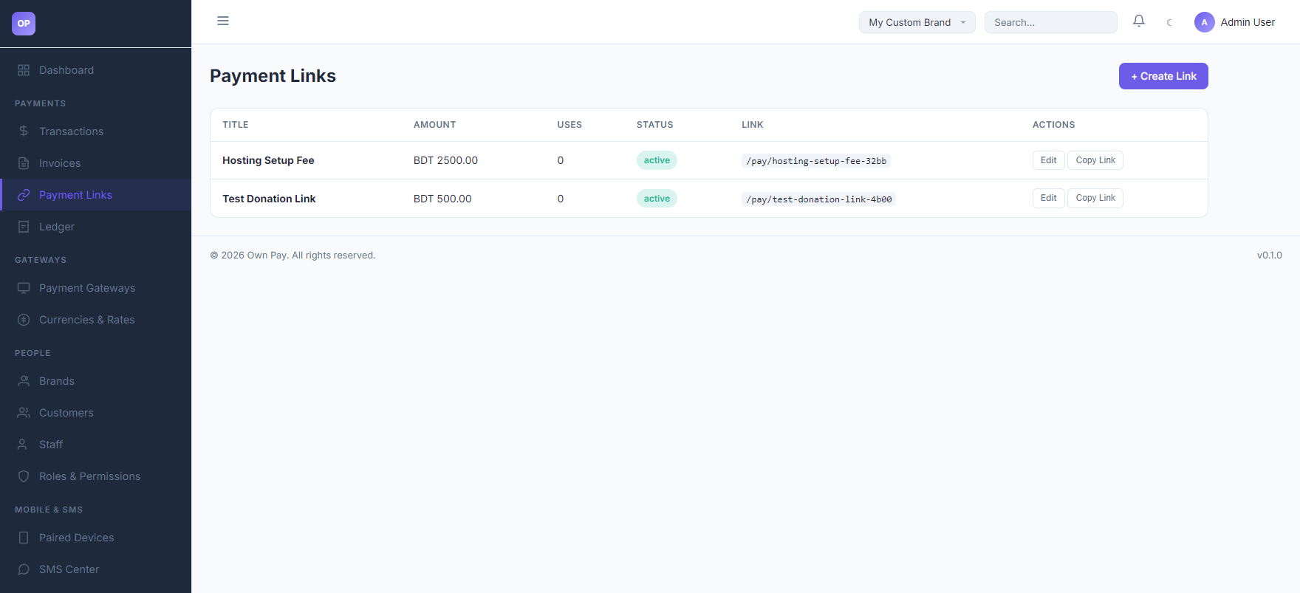The width and height of the screenshot is (1300, 593).
Task: Edit the Test Donation Link
Action: (1048, 198)
